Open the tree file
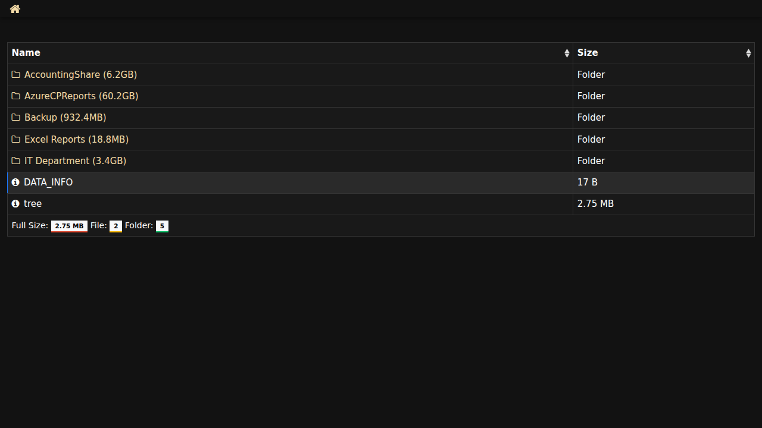Viewport: 762px width, 428px height. [33, 204]
